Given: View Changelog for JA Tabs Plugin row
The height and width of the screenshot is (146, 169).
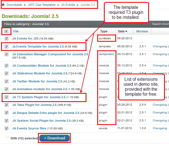Looking at the screenshot, I should tap(160, 105).
